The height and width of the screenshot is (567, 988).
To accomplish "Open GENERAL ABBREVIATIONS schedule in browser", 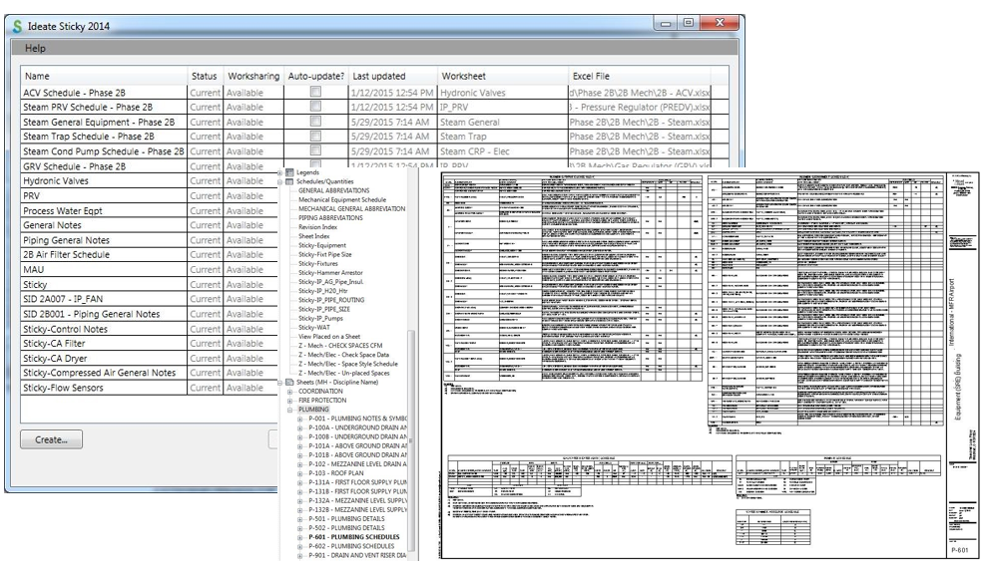I will [x=334, y=190].
